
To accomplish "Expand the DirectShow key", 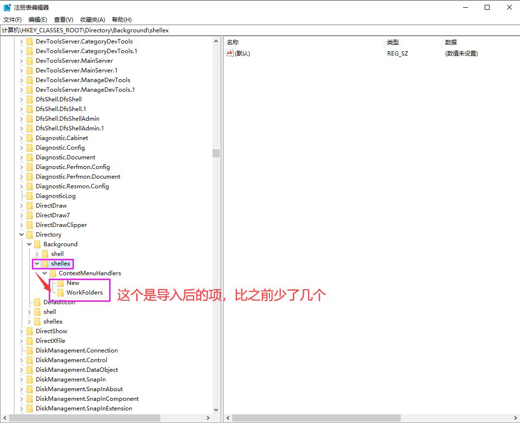I will click(22, 331).
